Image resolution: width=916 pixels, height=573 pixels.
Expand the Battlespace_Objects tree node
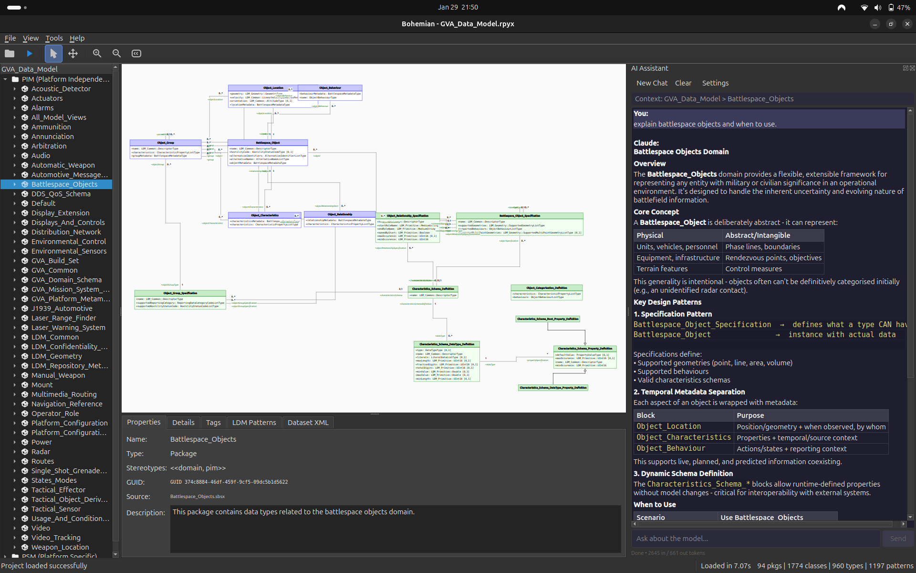pyautogui.click(x=15, y=184)
